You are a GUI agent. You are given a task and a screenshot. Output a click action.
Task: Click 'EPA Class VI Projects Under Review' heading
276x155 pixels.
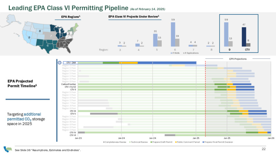click(x=134, y=17)
